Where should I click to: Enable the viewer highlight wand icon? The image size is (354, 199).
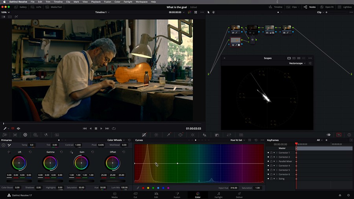[16, 17]
